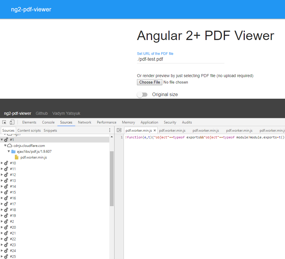The image size is (285, 259).
Task: Toggle the device toolbar in DevTools
Action: [x=12, y=122]
